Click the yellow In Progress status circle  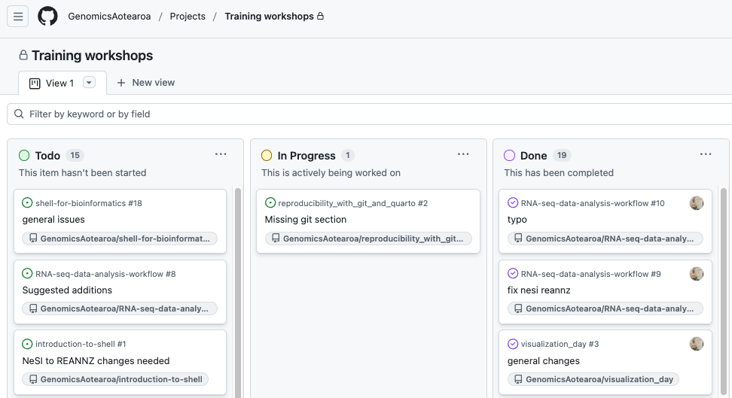[267, 156]
